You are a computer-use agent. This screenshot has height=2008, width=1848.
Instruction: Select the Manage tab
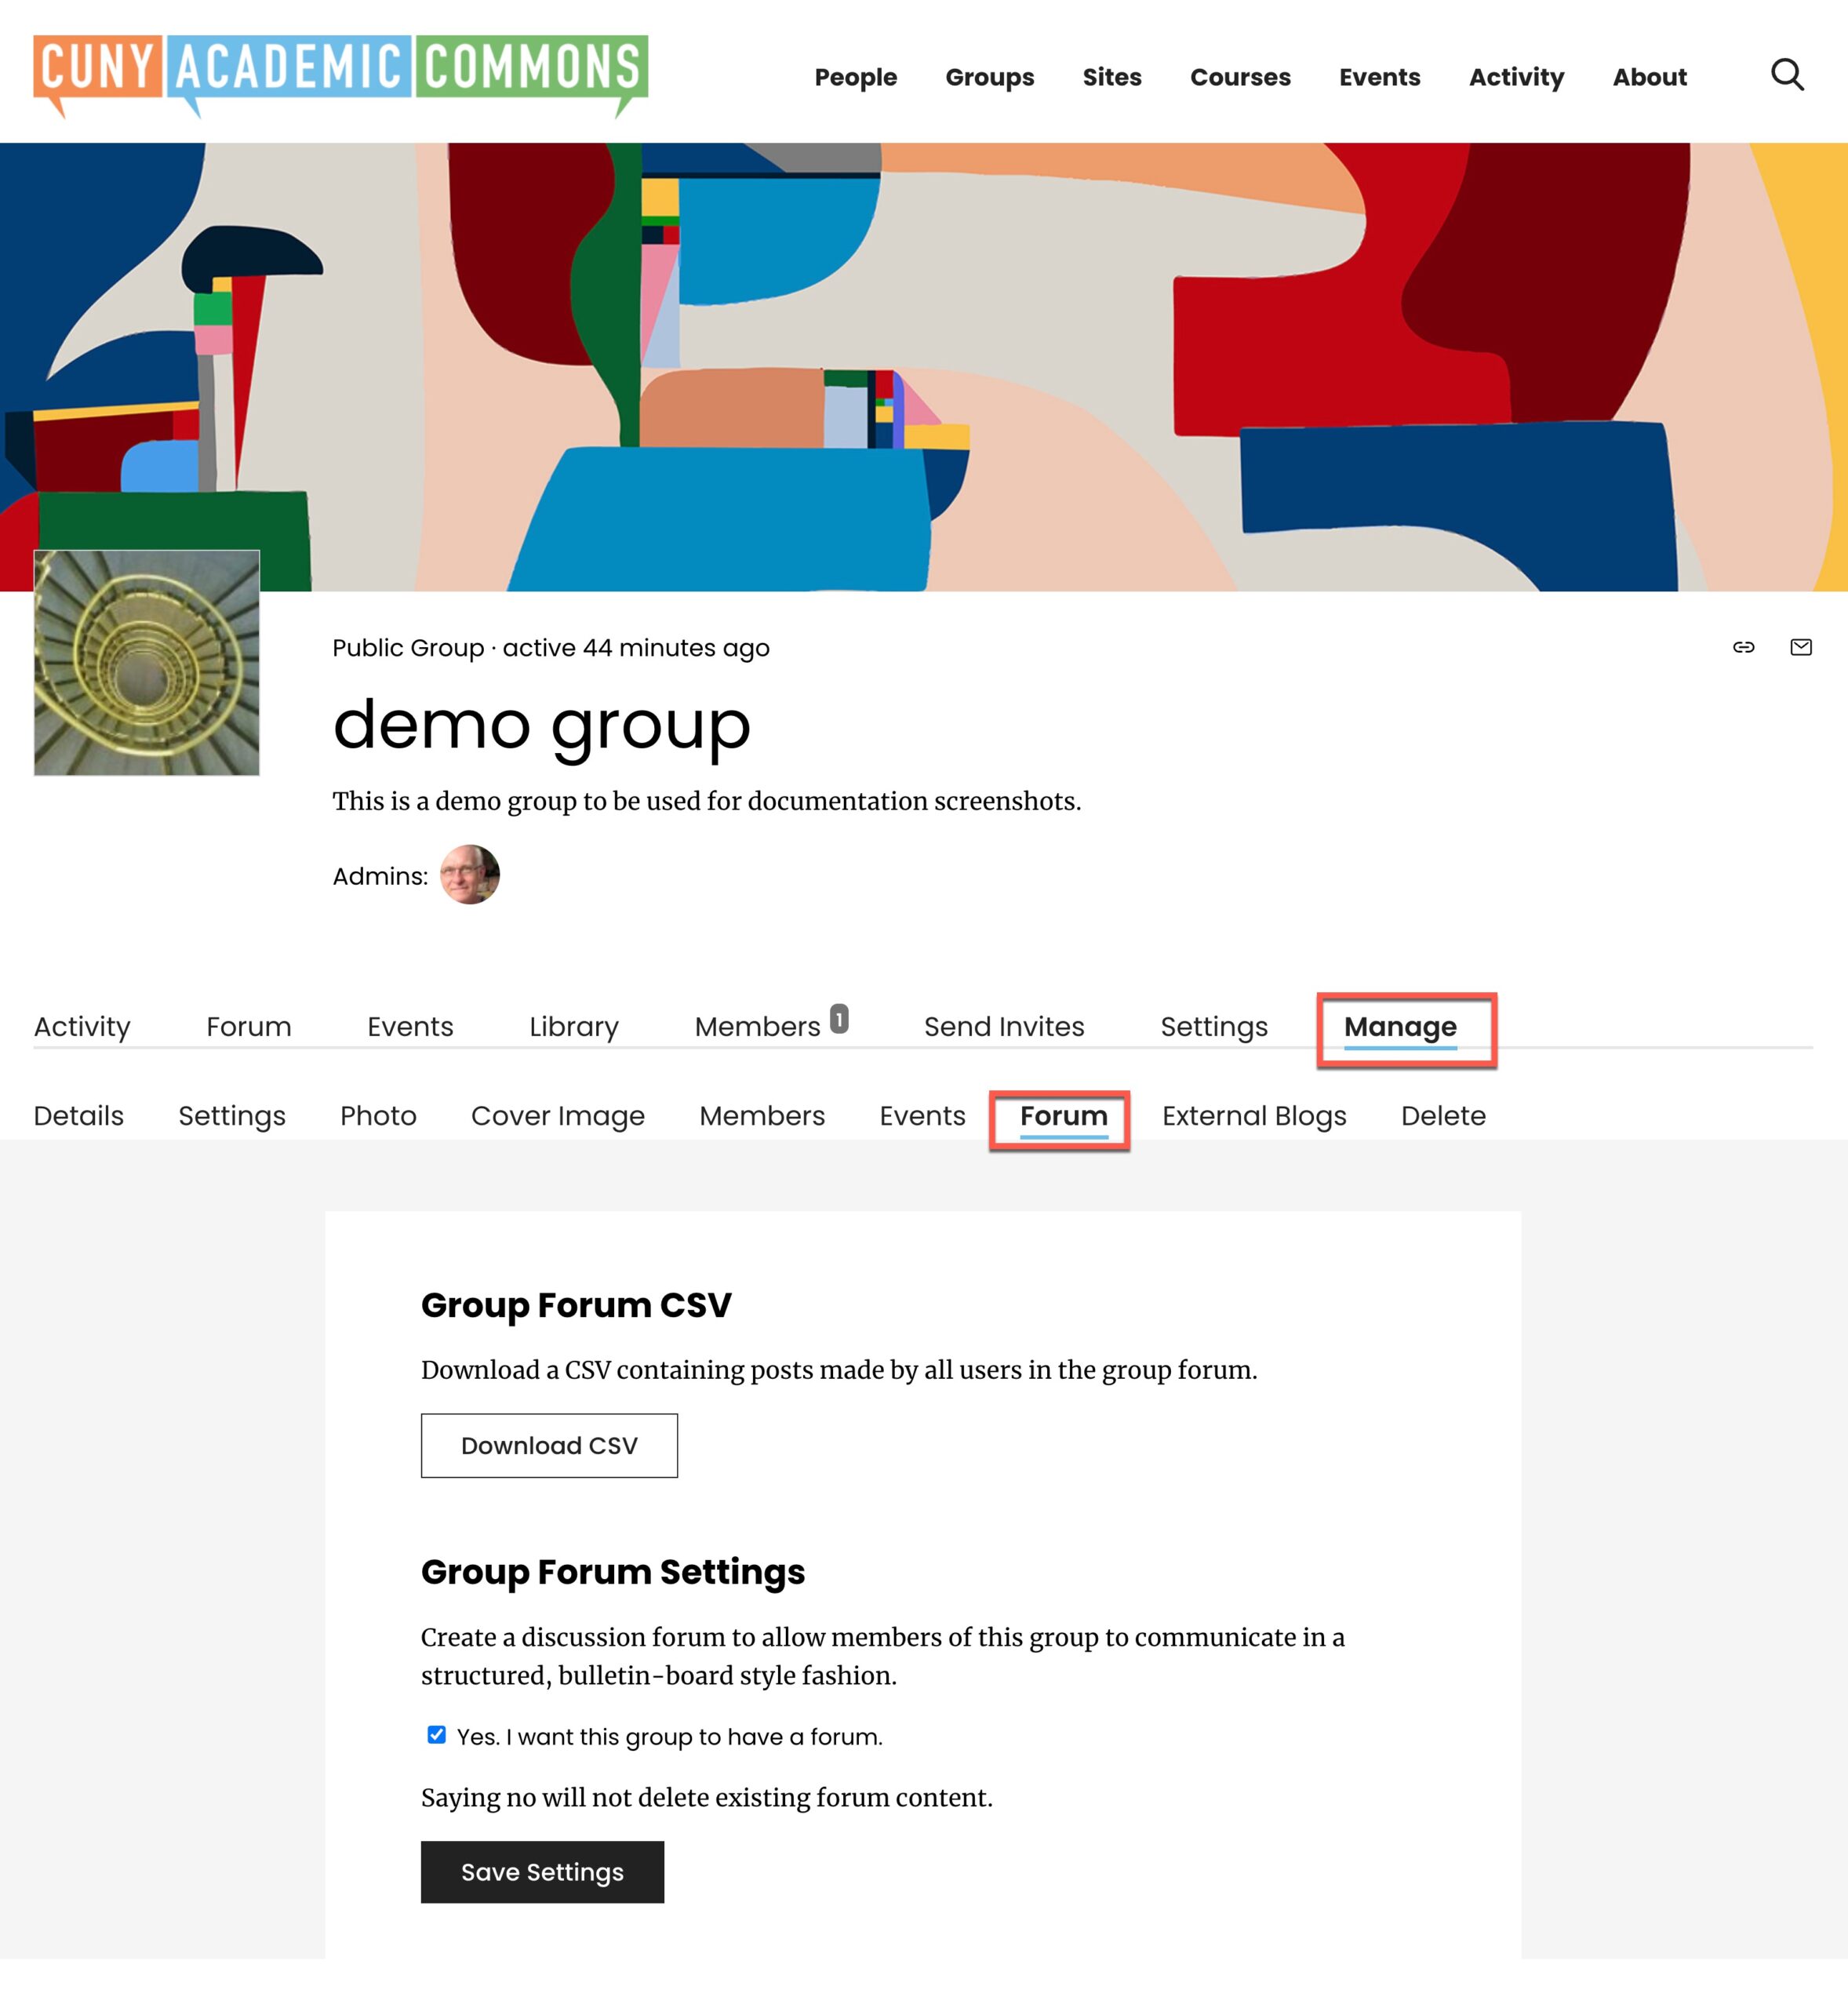click(1400, 1027)
